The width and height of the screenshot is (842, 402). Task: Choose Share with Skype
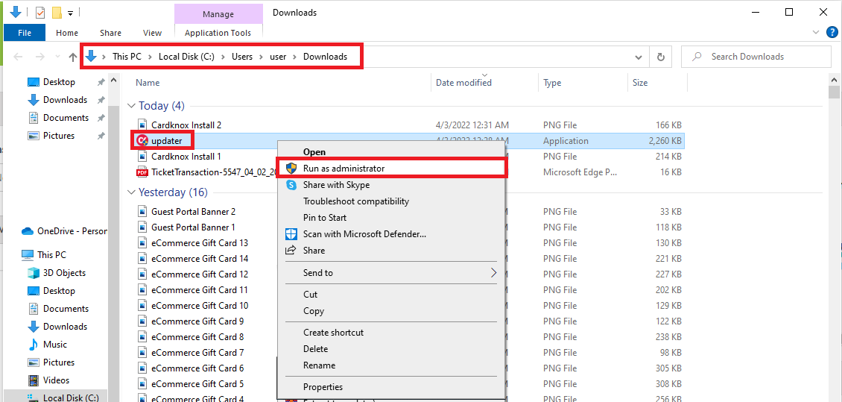391,185
